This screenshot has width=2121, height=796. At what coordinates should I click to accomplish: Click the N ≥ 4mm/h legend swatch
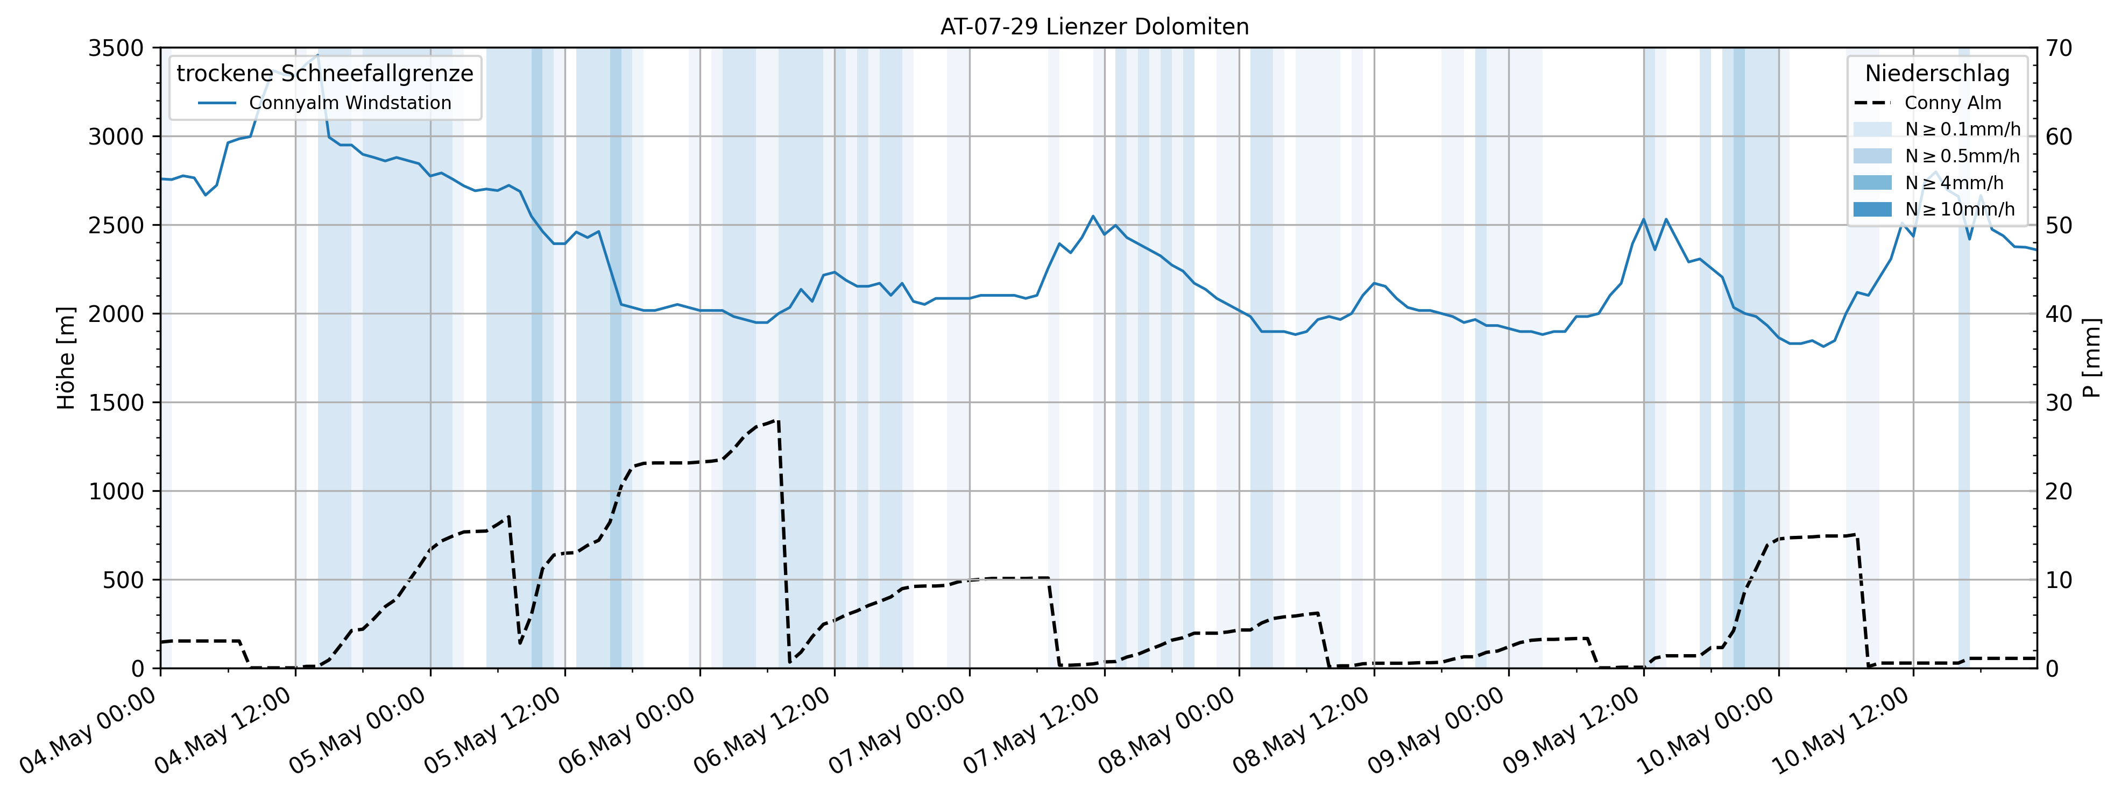(1872, 183)
